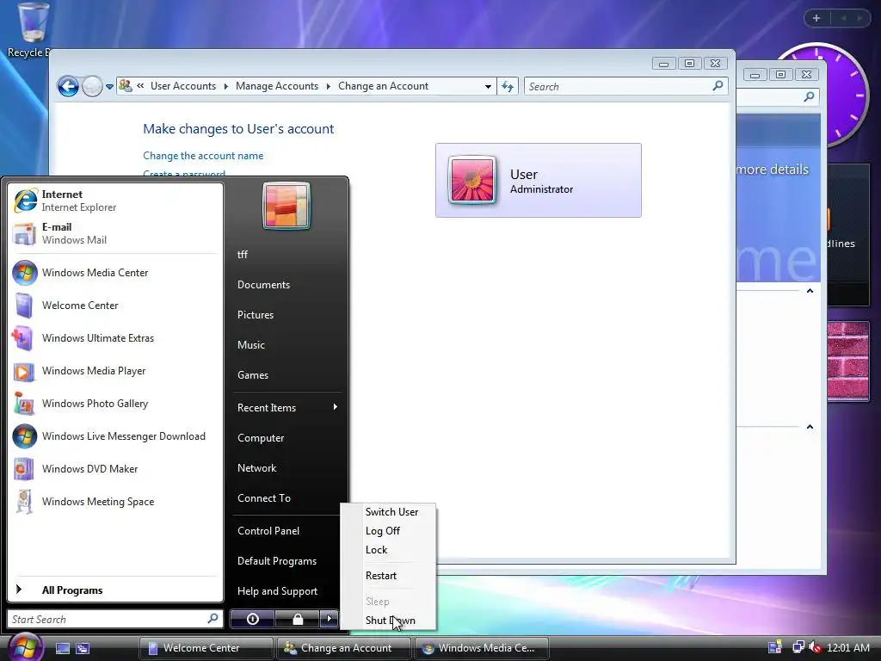Viewport: 881px width, 661px height.
Task: Collapse lower section chevron in Welcome Center
Action: point(810,427)
